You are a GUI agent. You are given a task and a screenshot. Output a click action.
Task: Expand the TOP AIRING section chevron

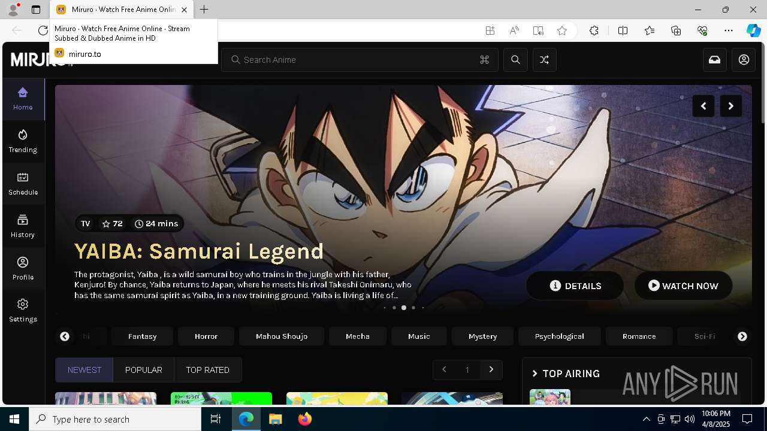[535, 374]
